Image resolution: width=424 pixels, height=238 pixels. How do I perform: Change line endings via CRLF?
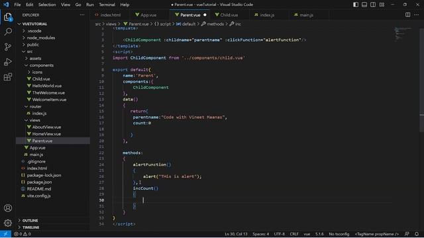(294, 234)
